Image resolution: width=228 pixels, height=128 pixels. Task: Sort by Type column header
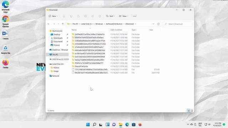(134, 30)
